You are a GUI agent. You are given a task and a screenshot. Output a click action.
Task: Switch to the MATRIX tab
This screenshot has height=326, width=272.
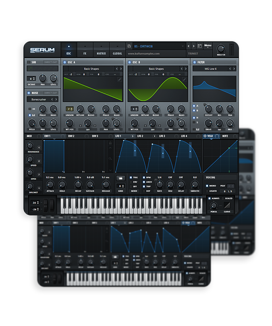101,50
